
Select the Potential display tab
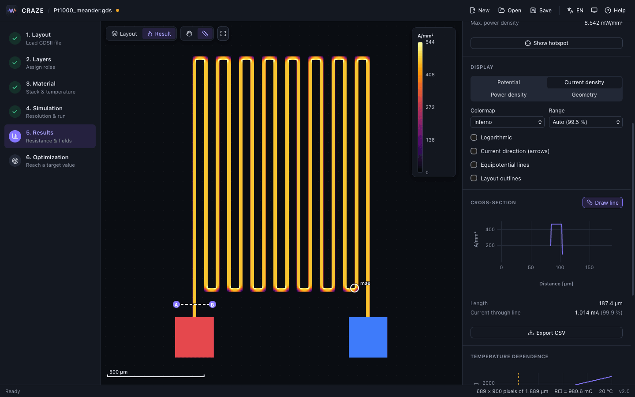point(509,82)
